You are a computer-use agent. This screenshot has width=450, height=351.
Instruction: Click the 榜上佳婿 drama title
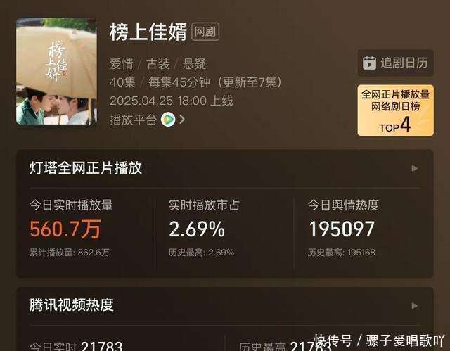(148, 32)
